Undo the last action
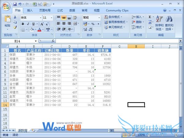 click(x=20, y=4)
